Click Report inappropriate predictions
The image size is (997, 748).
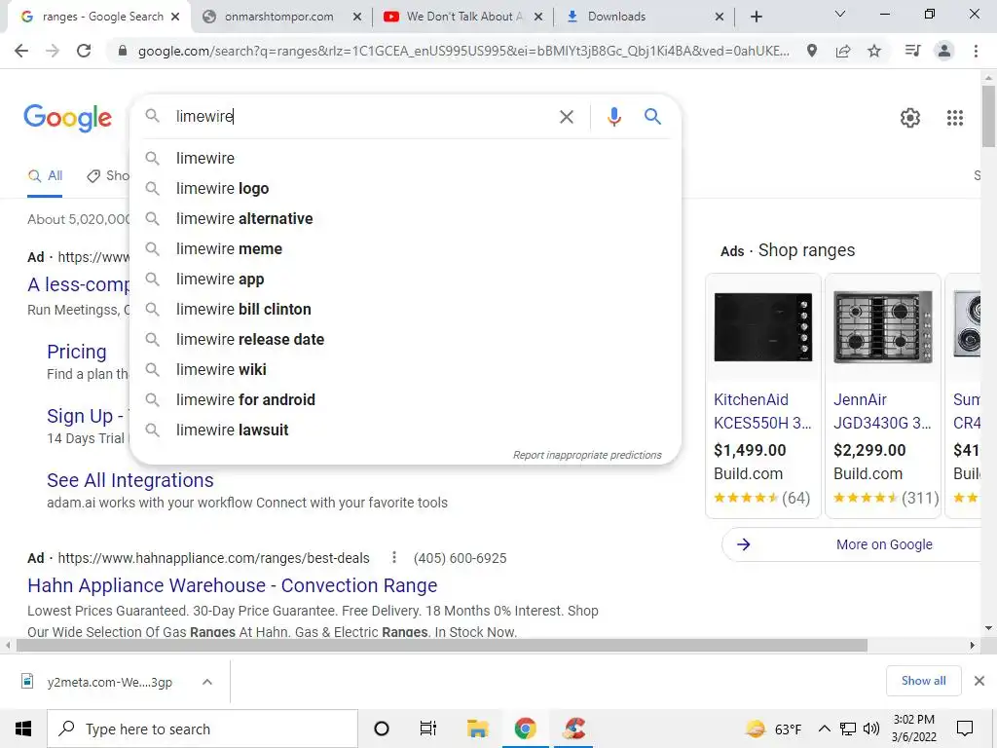click(587, 455)
